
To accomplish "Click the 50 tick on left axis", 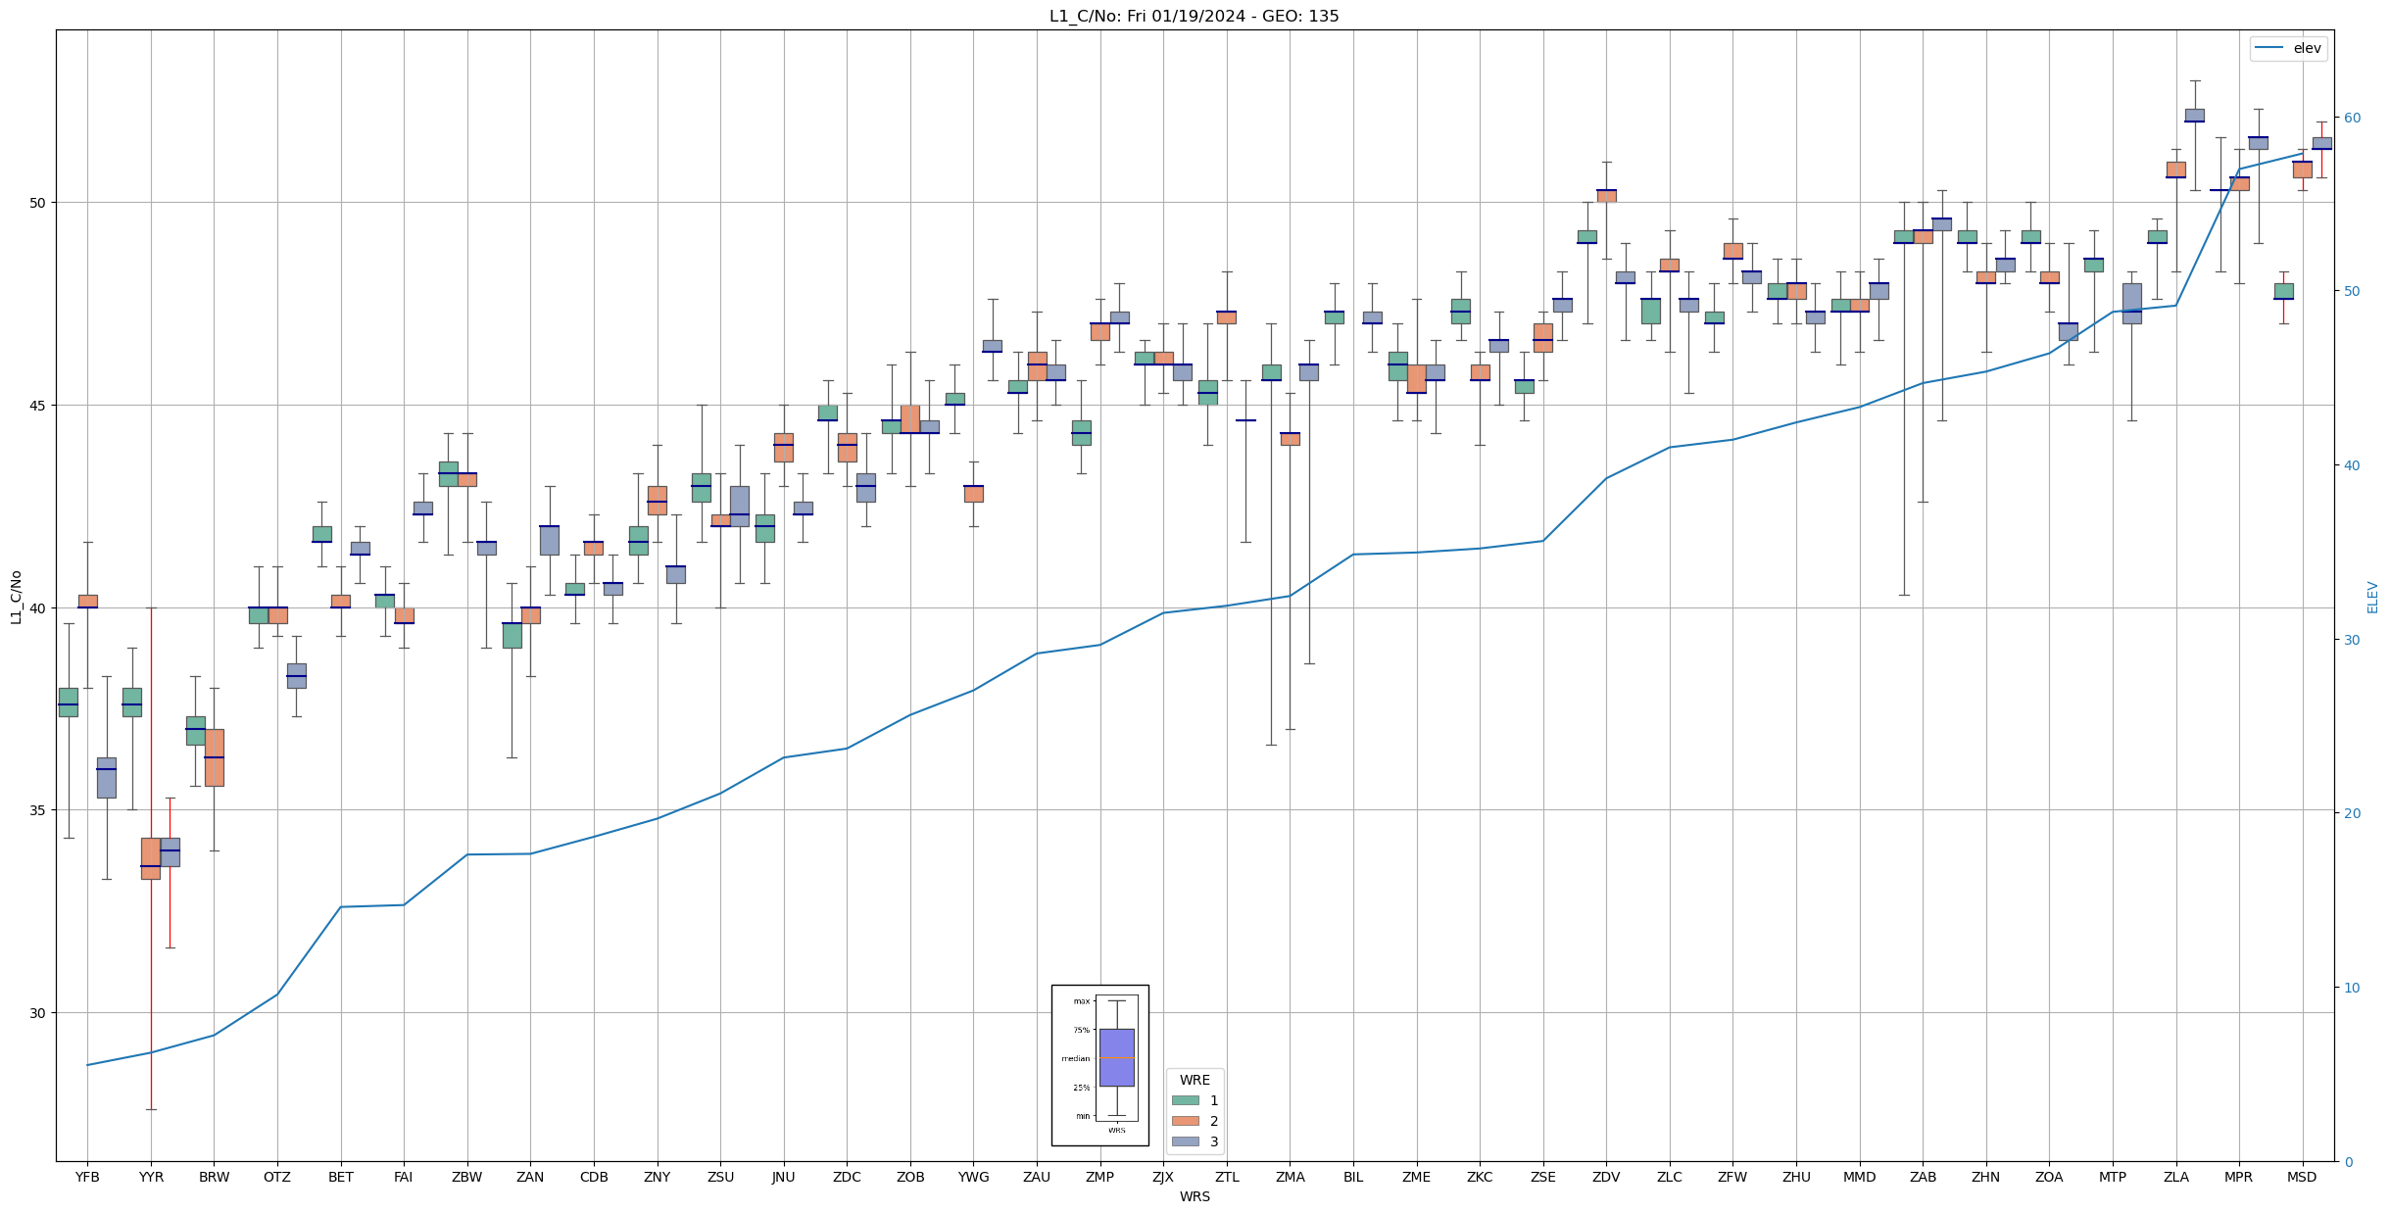I will tap(37, 203).
